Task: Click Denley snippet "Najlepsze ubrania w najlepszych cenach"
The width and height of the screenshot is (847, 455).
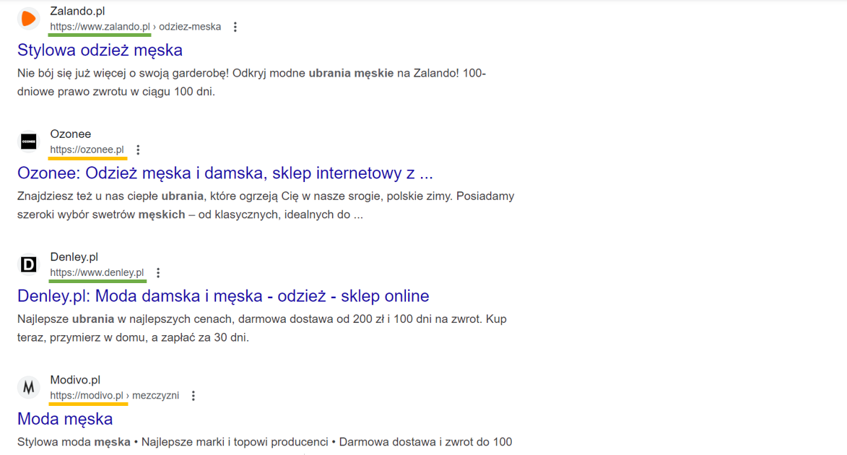Action: click(x=262, y=328)
